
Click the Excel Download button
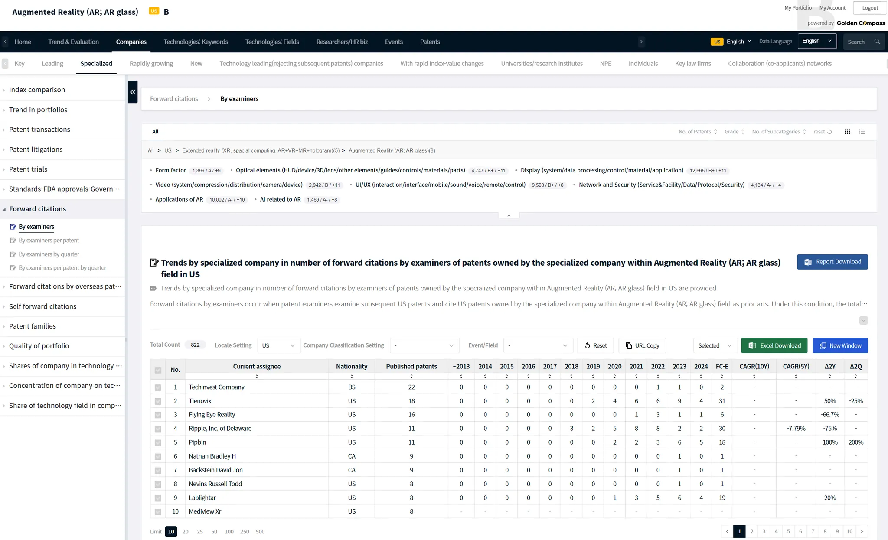tap(774, 345)
